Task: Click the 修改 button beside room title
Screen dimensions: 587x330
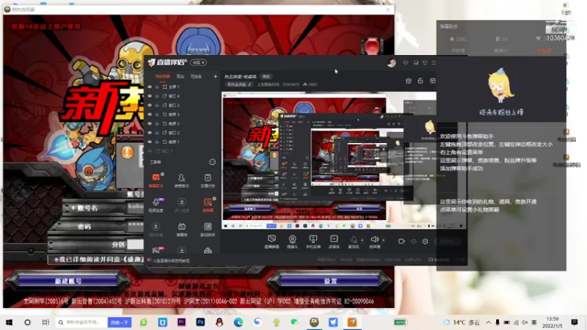Action: tap(266, 76)
